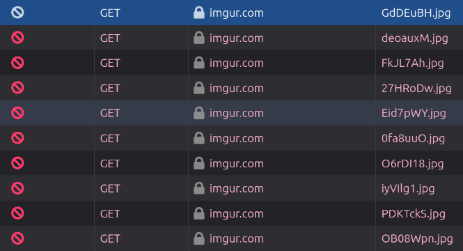Screen dimensions: 463x251
Task: Click lock icon in PDKTckS.jpg row
Action: pyautogui.click(x=199, y=213)
